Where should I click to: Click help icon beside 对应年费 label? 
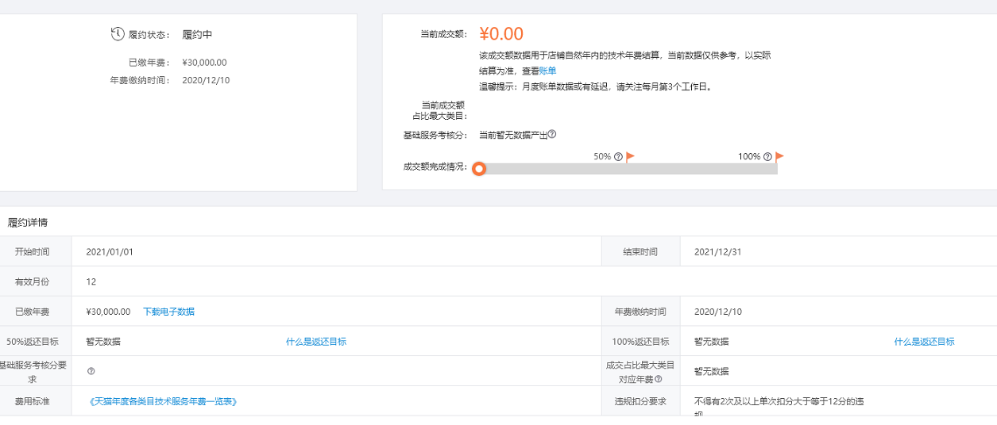(x=658, y=379)
